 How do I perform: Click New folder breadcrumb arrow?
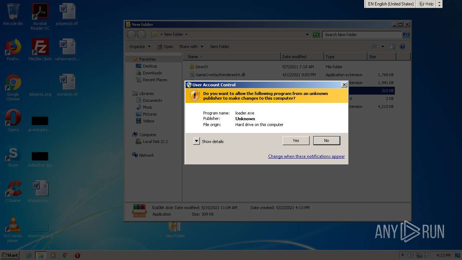(x=186, y=35)
